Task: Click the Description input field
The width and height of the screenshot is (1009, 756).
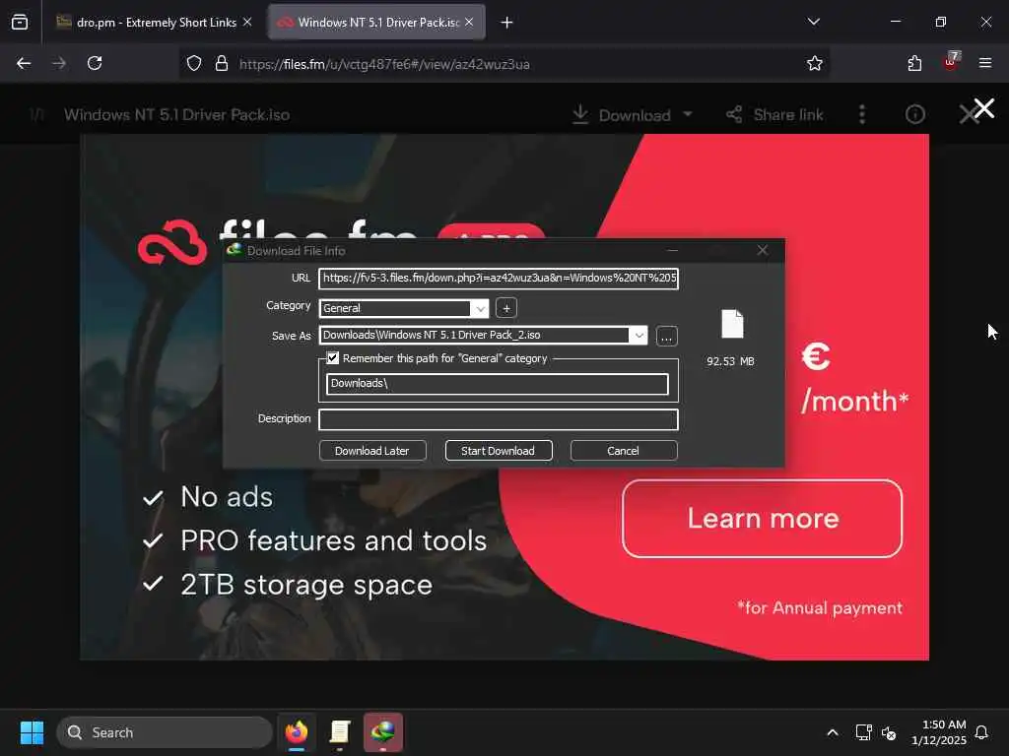Action: 499,419
